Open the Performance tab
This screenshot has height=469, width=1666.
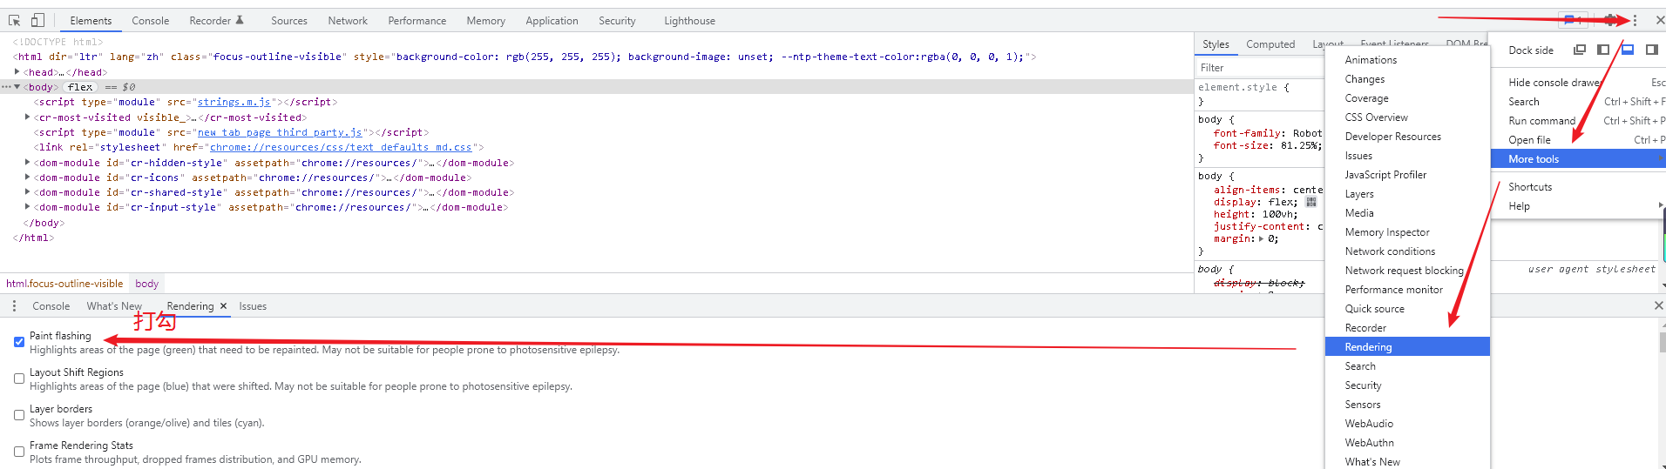(416, 21)
